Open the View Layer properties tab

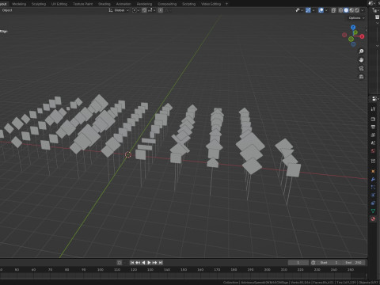click(x=373, y=135)
